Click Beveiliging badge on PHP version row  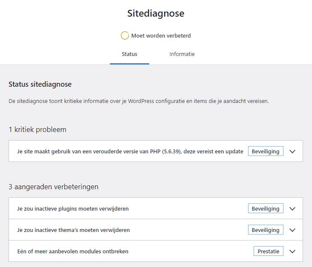click(x=266, y=151)
